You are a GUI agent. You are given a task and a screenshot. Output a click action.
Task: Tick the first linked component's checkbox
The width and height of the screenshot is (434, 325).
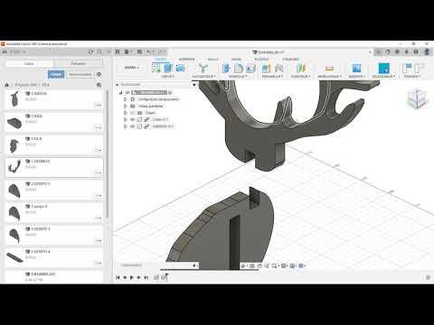139,119
